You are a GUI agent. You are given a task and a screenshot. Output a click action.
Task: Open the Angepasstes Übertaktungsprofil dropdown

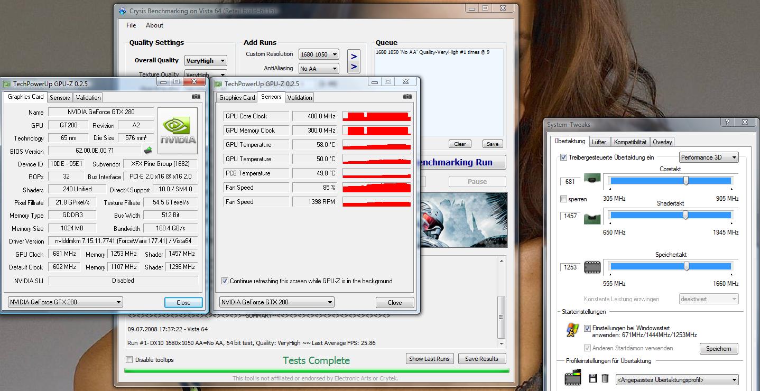[678, 380]
